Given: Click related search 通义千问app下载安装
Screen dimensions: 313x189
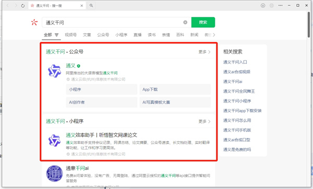Looking at the screenshot, I should click(243, 111).
